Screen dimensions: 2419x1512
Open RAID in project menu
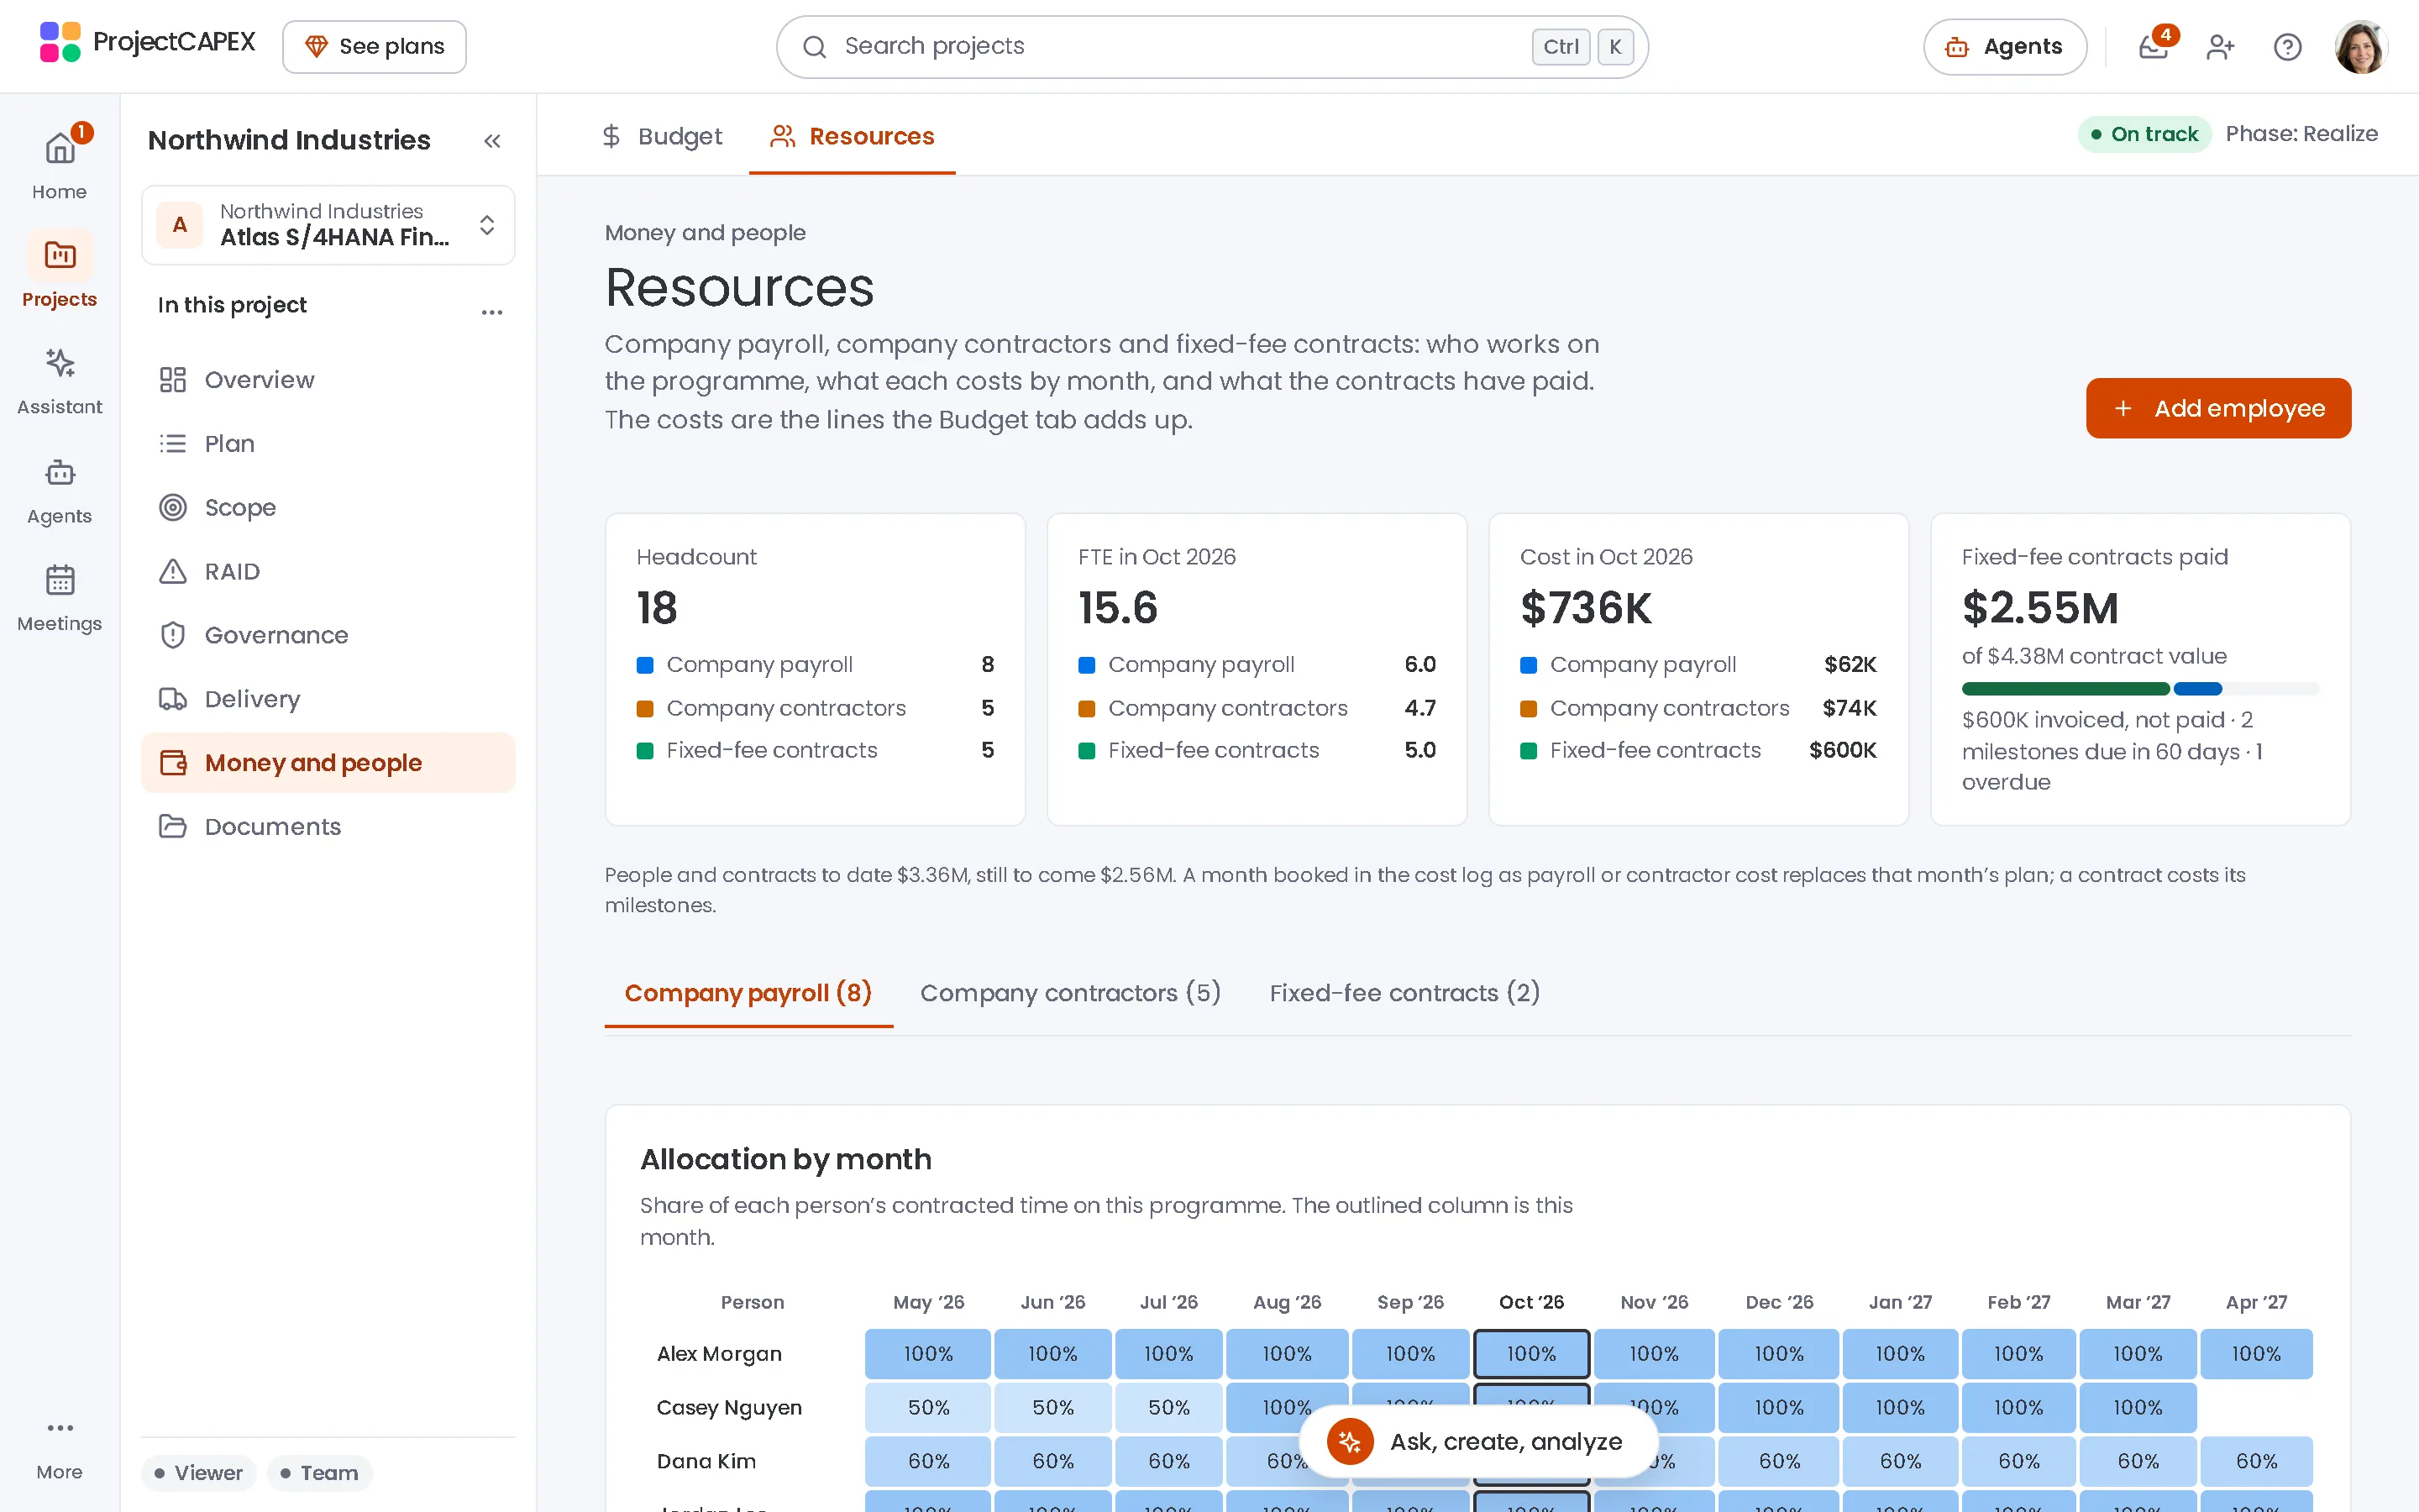[x=328, y=571]
